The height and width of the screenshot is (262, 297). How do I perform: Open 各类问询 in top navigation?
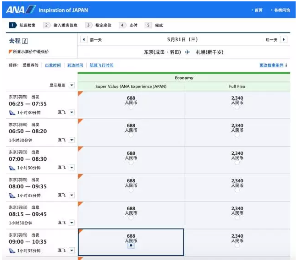pos(281,10)
